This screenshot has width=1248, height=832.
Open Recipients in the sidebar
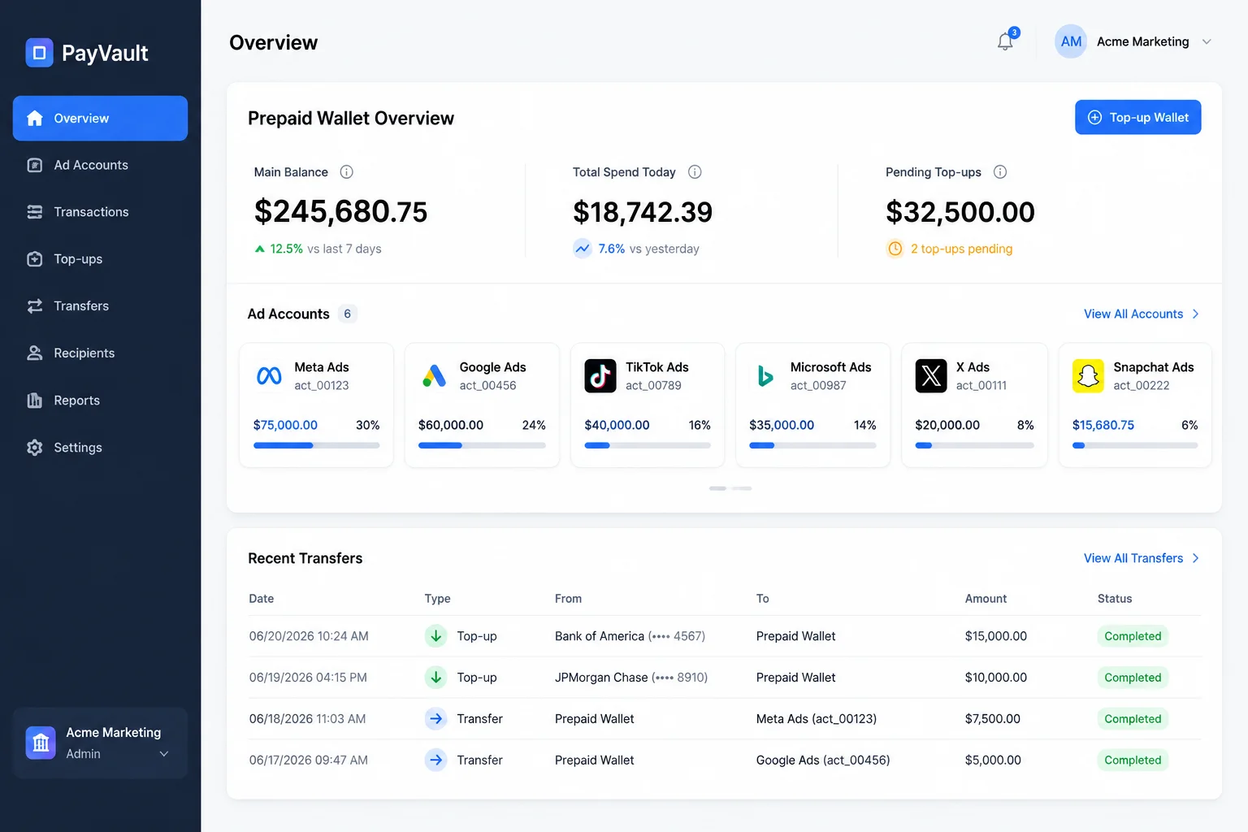click(x=100, y=353)
